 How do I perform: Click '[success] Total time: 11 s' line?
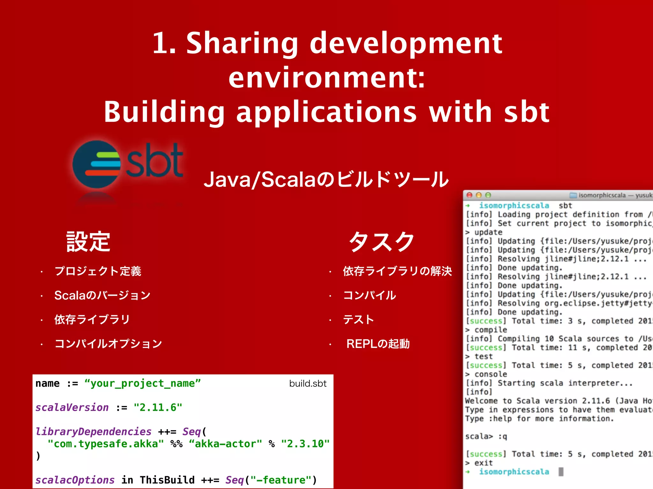559,348
